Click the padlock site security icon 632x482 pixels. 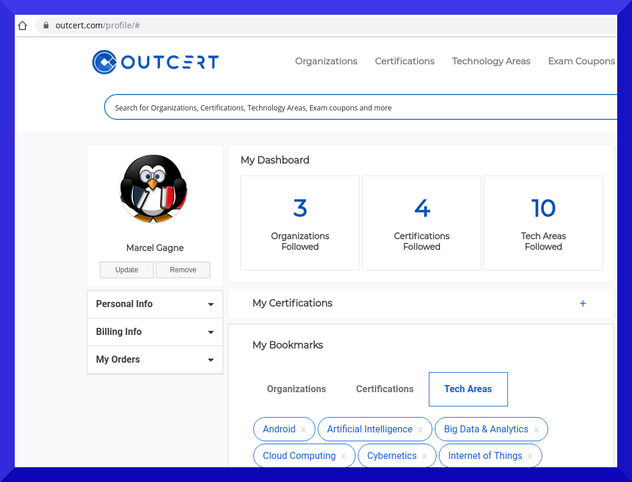pyautogui.click(x=46, y=25)
